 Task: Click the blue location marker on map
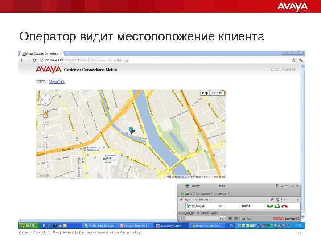pos(131,130)
